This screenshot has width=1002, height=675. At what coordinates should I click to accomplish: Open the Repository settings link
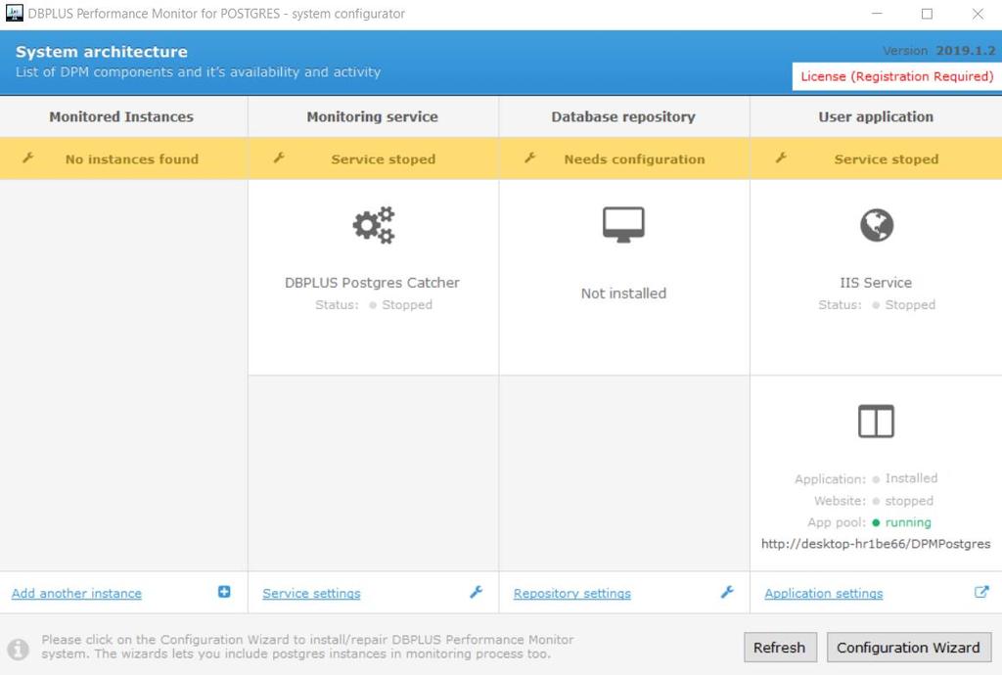click(x=571, y=593)
